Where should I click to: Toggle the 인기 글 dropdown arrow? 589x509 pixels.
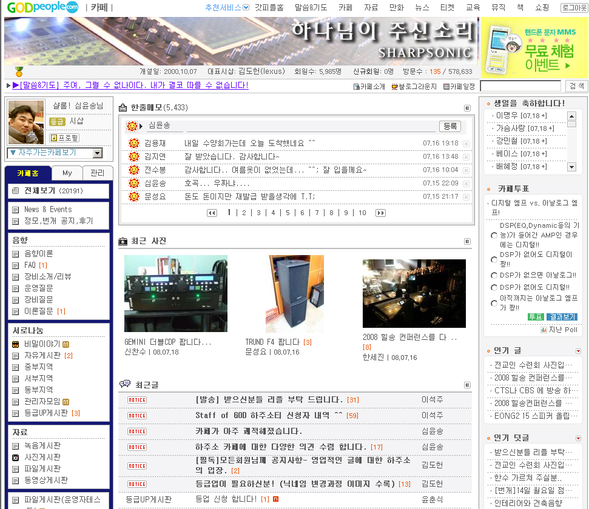578,351
